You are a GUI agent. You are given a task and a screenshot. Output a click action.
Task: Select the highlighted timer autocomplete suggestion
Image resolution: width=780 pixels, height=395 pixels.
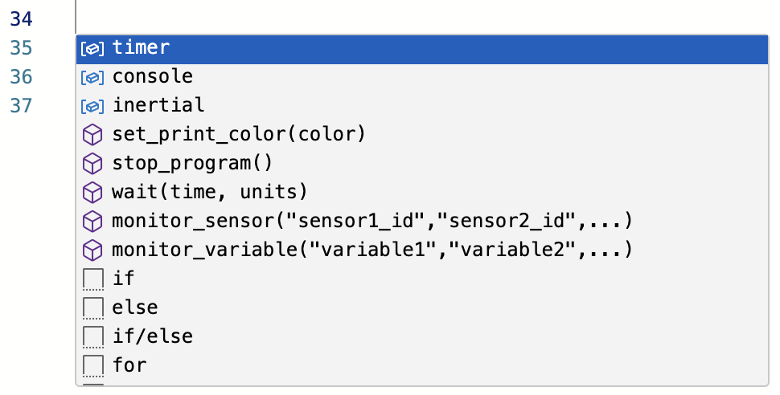pos(142,48)
